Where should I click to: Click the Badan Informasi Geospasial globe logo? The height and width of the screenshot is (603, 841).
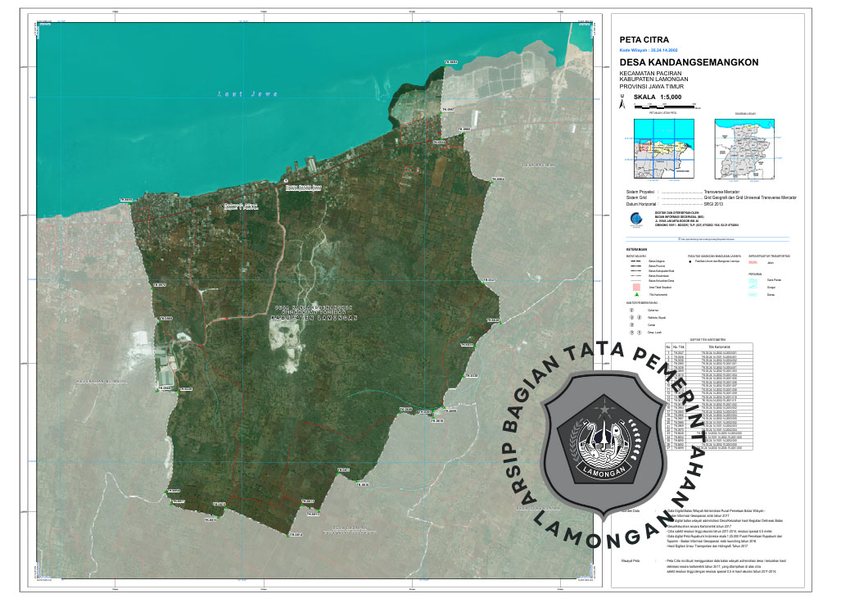(625, 219)
